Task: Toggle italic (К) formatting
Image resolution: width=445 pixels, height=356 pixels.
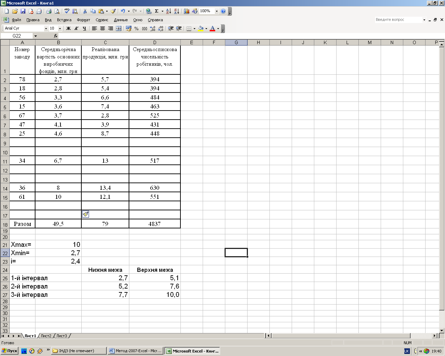Action: point(76,29)
